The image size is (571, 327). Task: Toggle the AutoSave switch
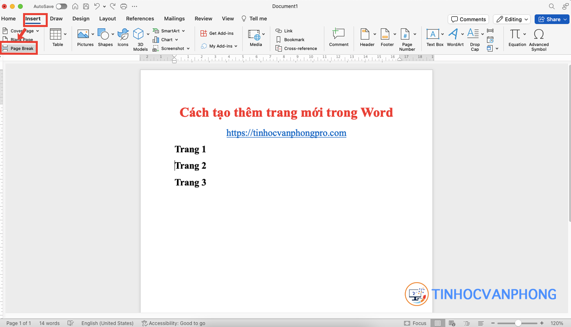pos(61,6)
